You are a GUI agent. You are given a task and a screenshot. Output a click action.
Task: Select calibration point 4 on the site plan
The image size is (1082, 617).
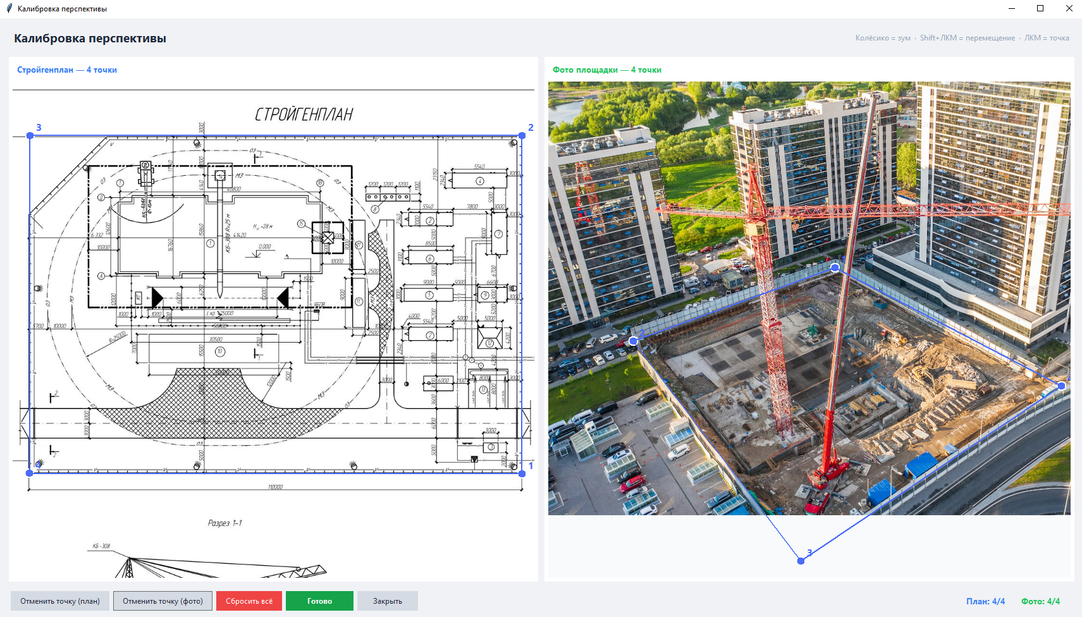pos(30,473)
